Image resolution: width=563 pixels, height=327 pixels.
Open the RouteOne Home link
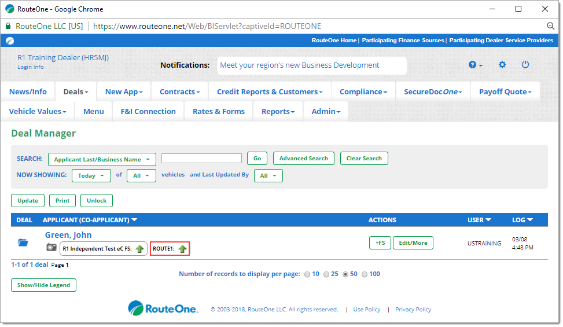334,41
